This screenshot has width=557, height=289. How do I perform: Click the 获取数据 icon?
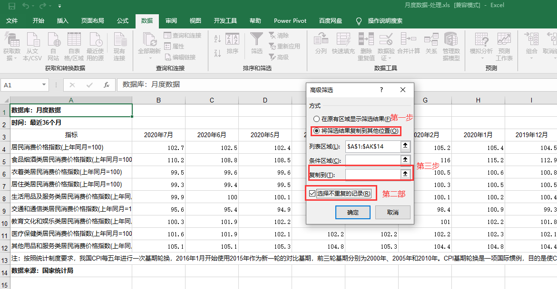coord(12,46)
